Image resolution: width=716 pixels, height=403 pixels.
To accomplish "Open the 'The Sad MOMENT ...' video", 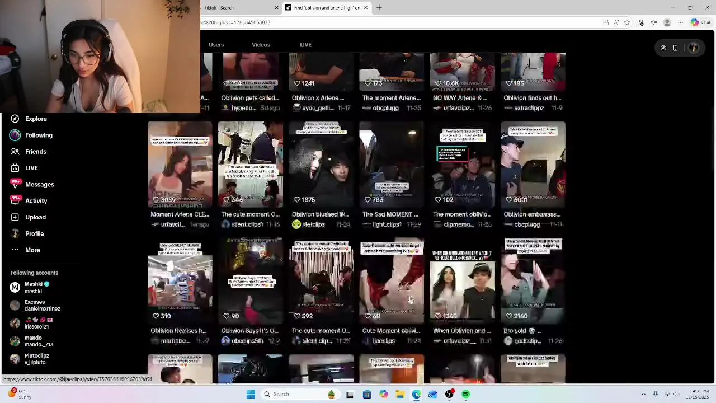I will point(392,165).
